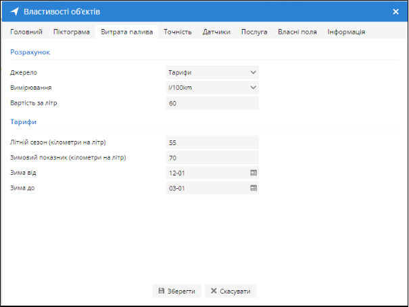Open calendar picker for Зима до
Screen dimensions: 409x307
(254, 188)
